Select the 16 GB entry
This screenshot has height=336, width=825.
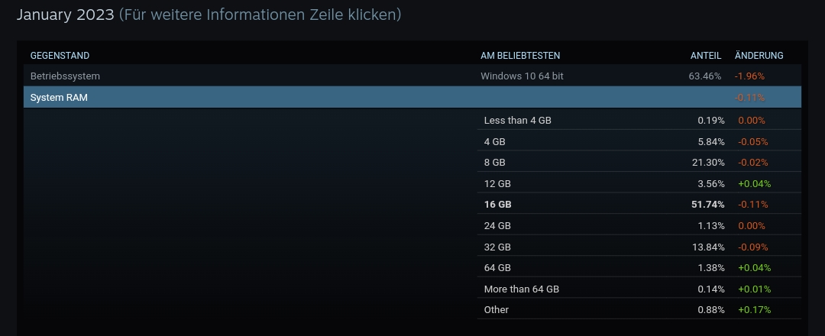click(639, 204)
